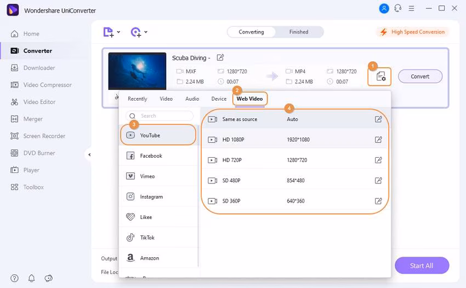
Task: Collapse the left sidebar arrow
Action: 89,155
